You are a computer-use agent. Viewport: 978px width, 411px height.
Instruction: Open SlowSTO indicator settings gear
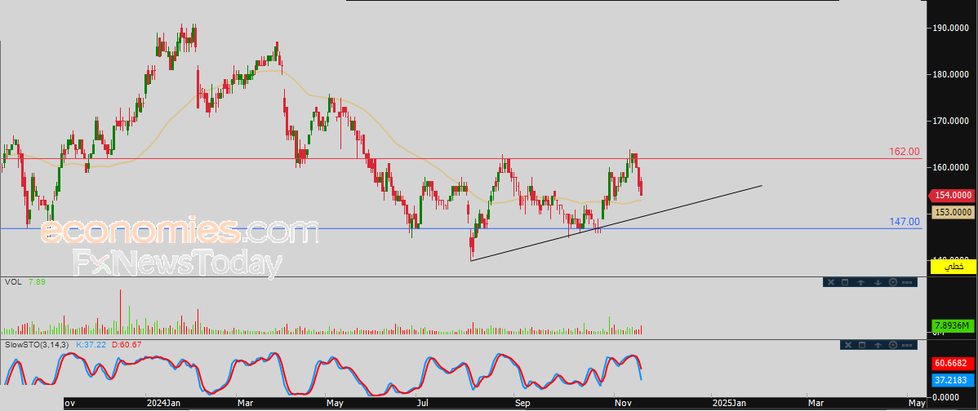893,345
